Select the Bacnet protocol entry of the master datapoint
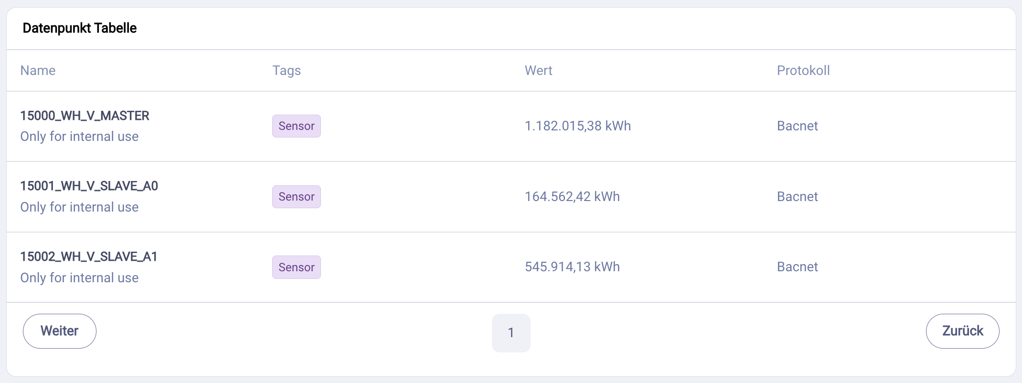This screenshot has width=1022, height=383. 797,126
